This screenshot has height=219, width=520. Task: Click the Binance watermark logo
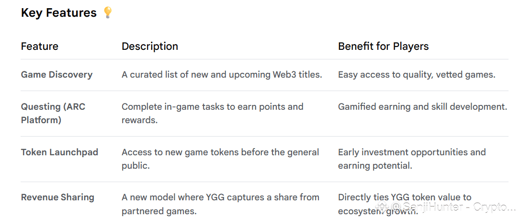[x=381, y=207]
